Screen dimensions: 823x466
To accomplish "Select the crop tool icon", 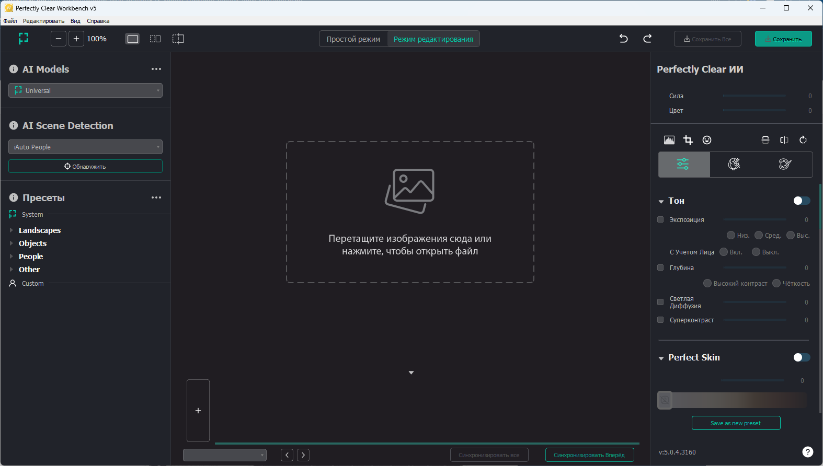I will coord(688,140).
